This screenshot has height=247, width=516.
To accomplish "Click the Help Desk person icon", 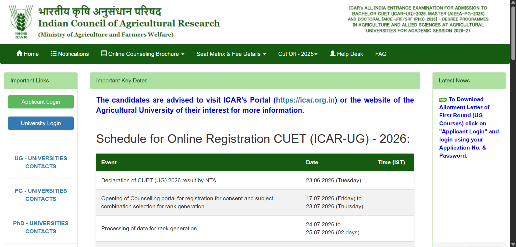I will 333,53.
